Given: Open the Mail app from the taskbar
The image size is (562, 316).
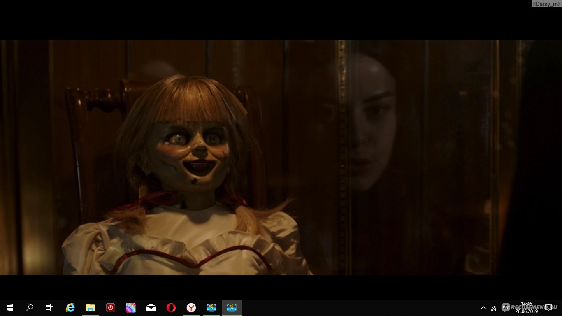Looking at the screenshot, I should point(151,308).
